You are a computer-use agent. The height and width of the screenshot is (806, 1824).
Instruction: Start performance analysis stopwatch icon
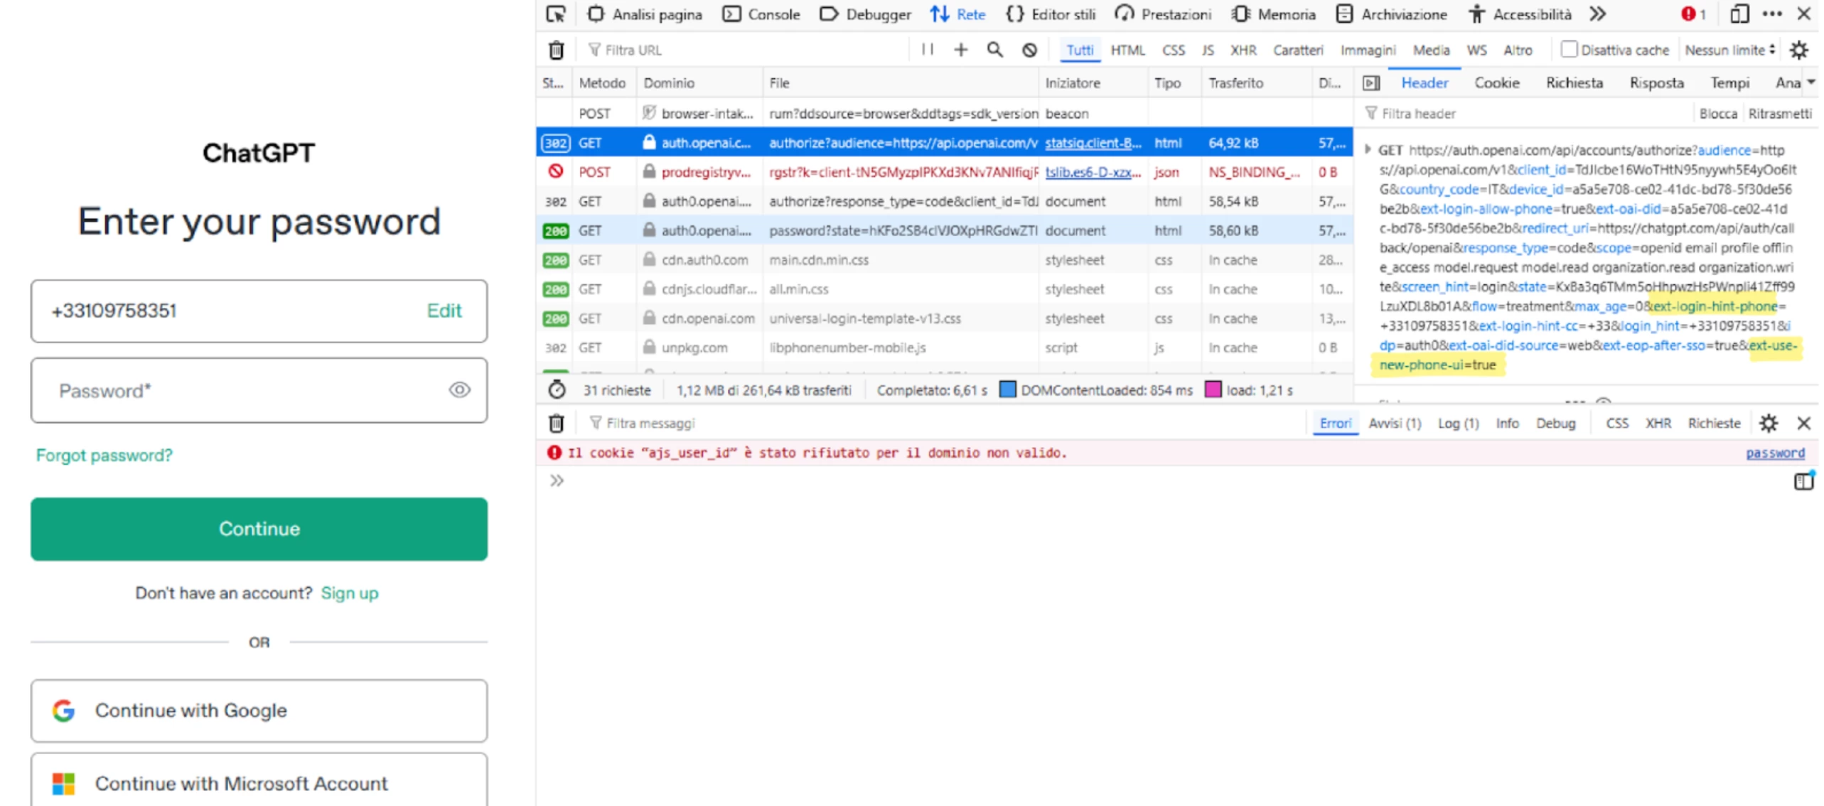pos(557,389)
